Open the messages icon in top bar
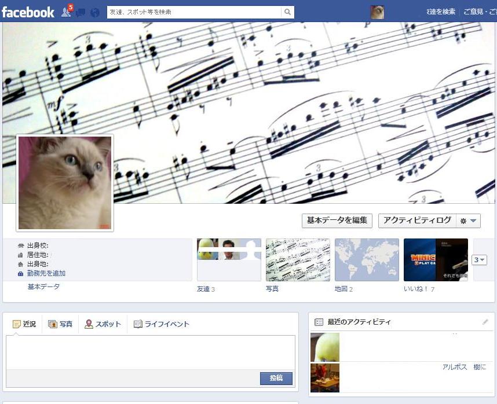Viewport: 497px width, 404px height. point(81,12)
